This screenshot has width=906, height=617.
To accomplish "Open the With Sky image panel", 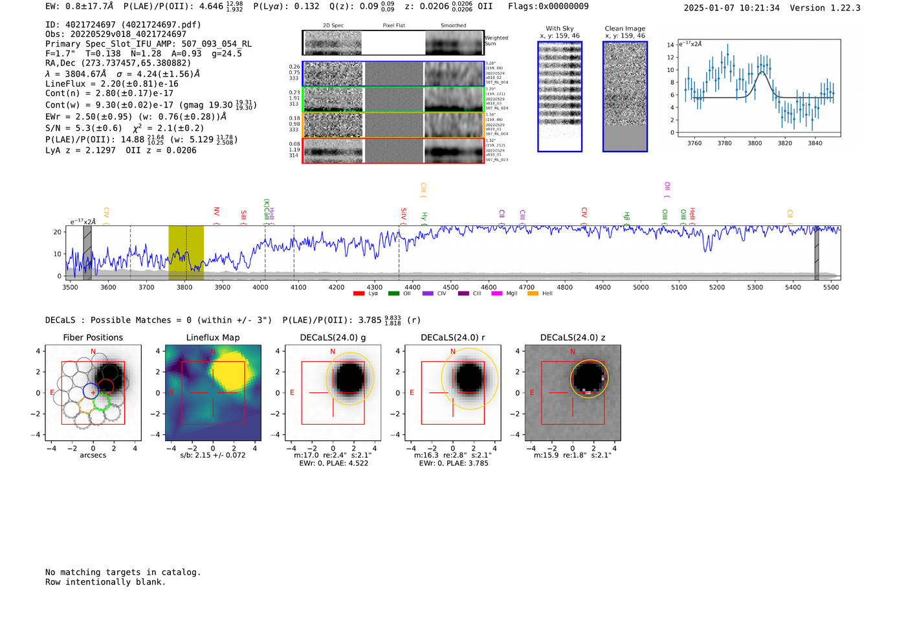I will (x=560, y=96).
